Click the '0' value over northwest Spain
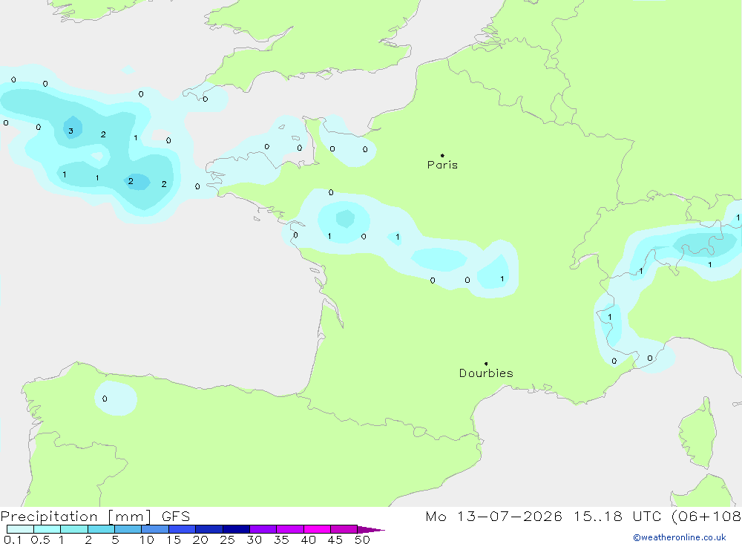 (105, 399)
